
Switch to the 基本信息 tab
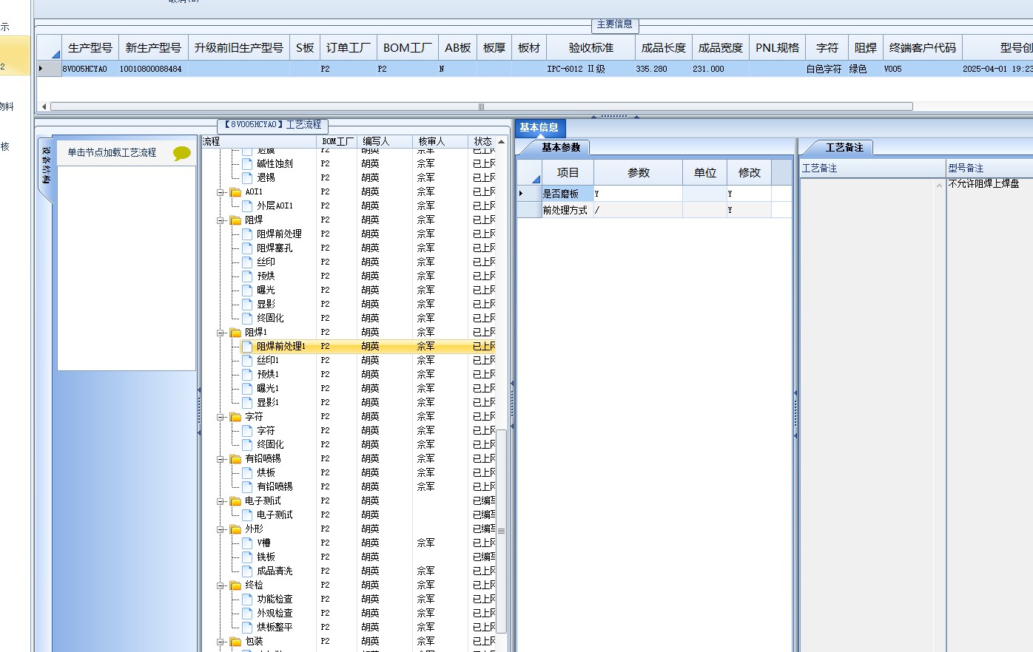[x=539, y=128]
